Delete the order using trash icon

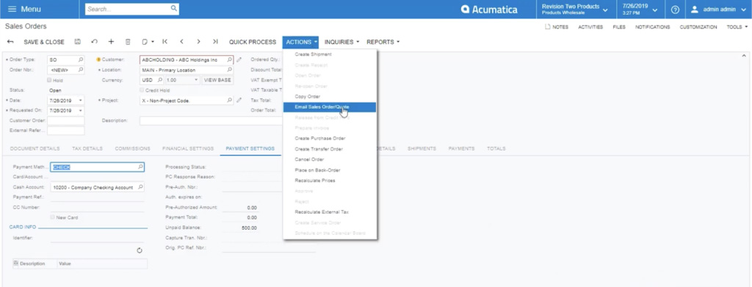[x=128, y=42]
